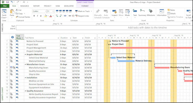Viewport: 193px width, 103px height.
Task: Click the Split Task icon
Action: [65, 16]
